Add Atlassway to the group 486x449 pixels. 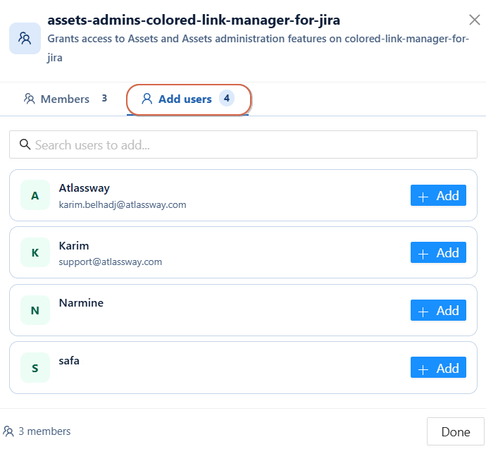click(x=438, y=195)
